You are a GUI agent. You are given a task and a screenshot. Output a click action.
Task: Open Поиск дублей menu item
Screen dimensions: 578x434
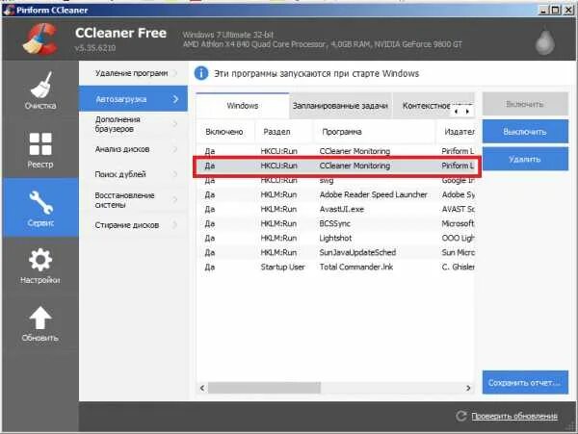click(x=134, y=174)
